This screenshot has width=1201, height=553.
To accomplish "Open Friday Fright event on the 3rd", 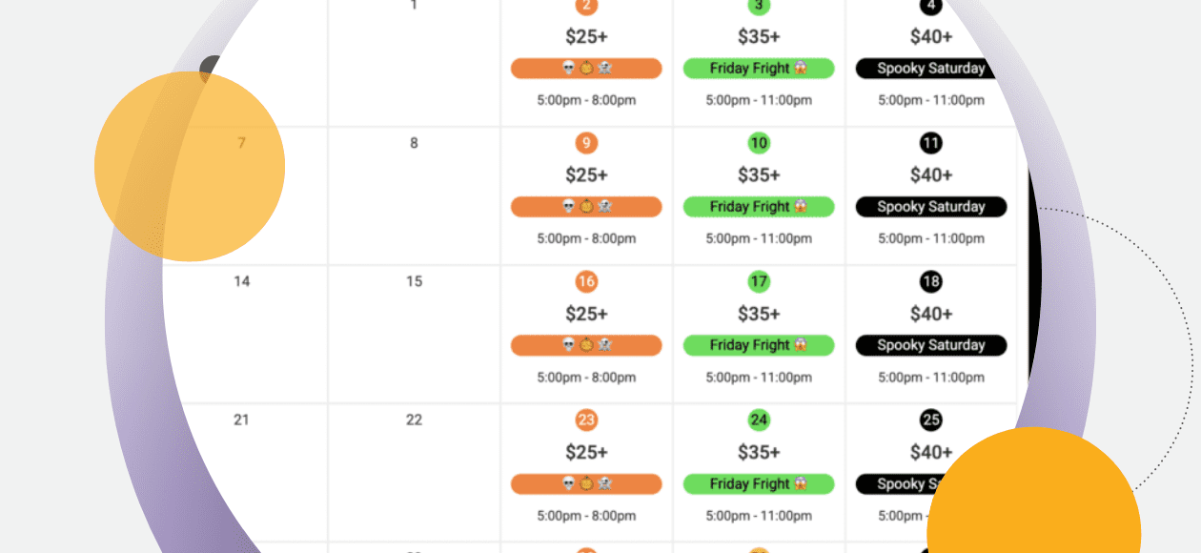I will 759,69.
